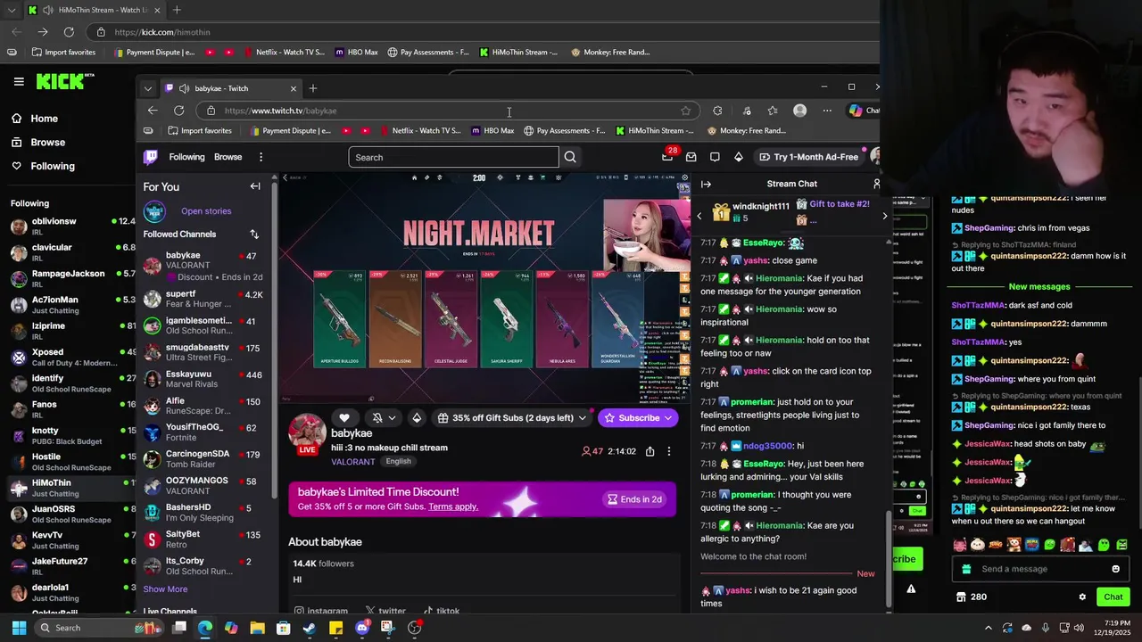This screenshot has height=642, width=1142.
Task: Show hidden system tray icons chevron
Action: pos(988,628)
